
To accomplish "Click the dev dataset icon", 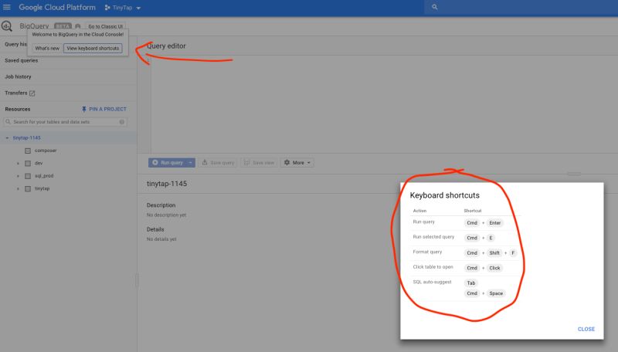I will (x=28, y=164).
